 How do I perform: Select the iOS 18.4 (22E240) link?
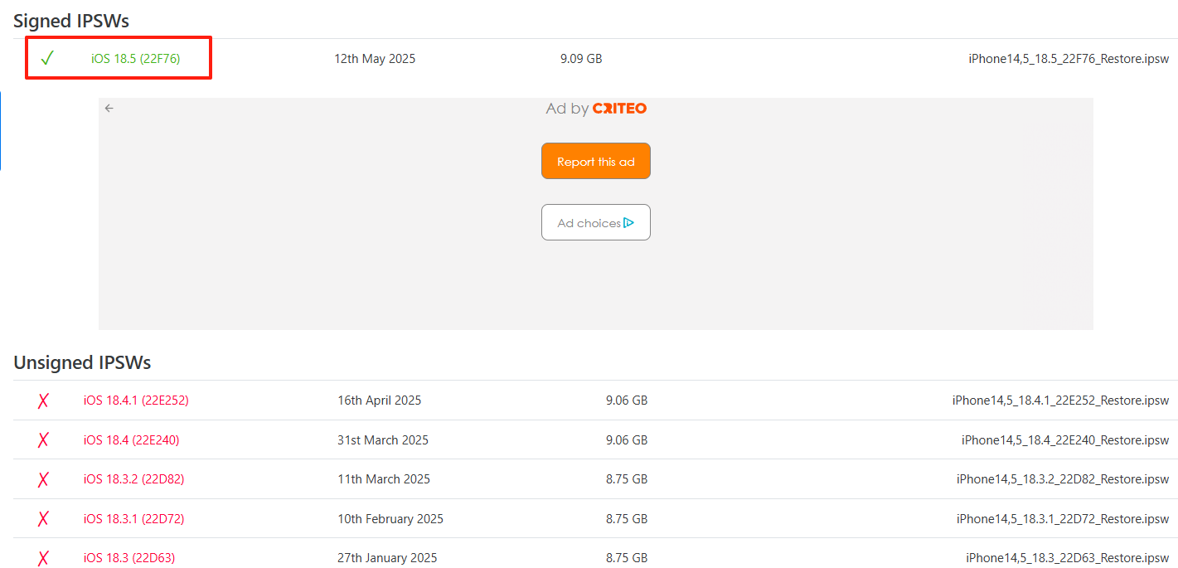[131, 440]
